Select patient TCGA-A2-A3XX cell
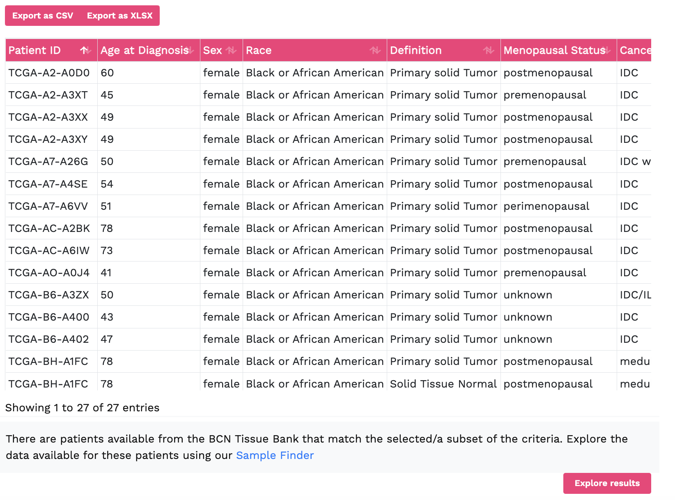Viewport: 675px width, 500px height. (51, 117)
